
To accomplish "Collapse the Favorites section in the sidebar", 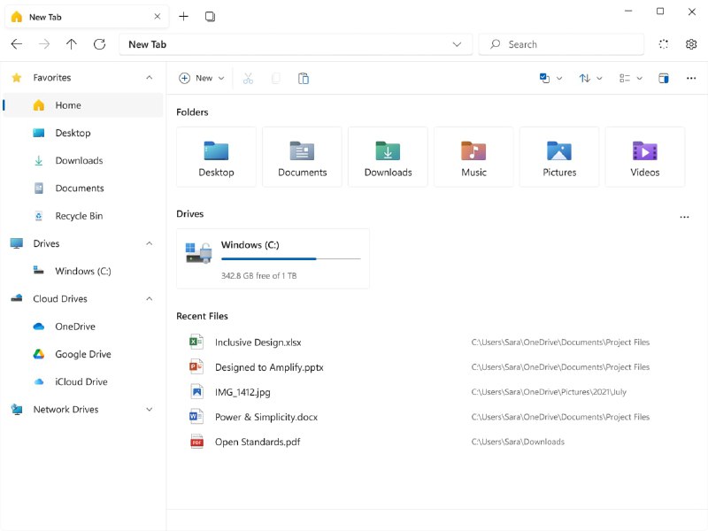I will pyautogui.click(x=149, y=77).
